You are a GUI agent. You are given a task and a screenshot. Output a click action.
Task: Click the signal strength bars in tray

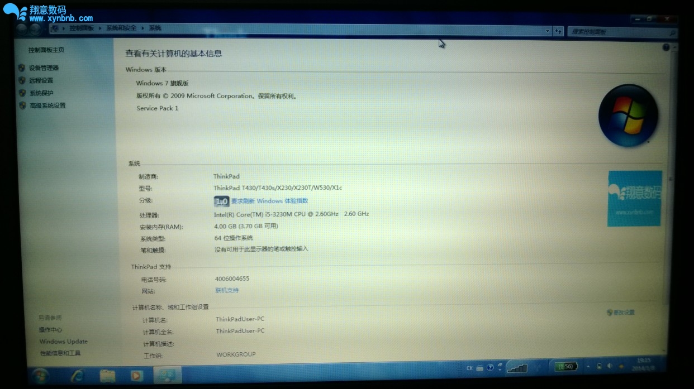[517, 367]
